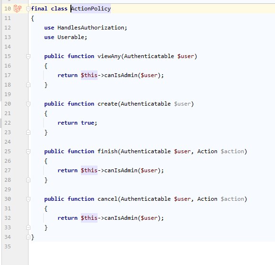Click the cancel method name
275x265 pixels.
tap(108, 199)
